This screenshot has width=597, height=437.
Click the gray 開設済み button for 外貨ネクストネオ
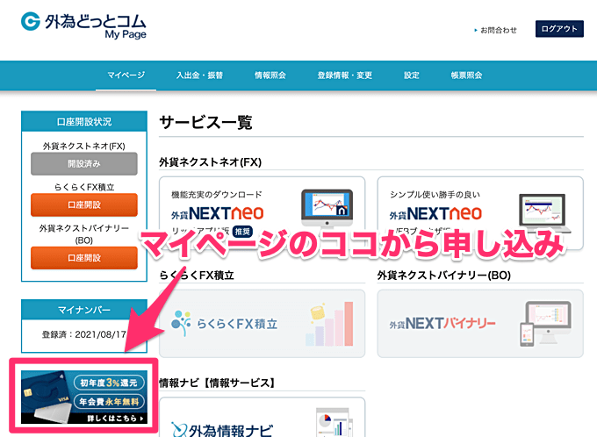(84, 164)
